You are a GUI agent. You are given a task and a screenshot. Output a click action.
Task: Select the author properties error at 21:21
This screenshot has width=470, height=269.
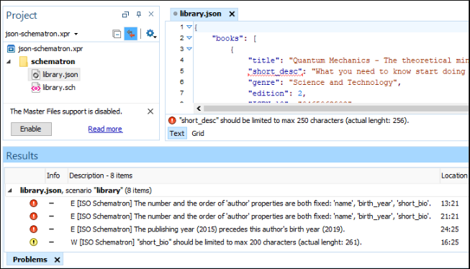click(x=250, y=216)
